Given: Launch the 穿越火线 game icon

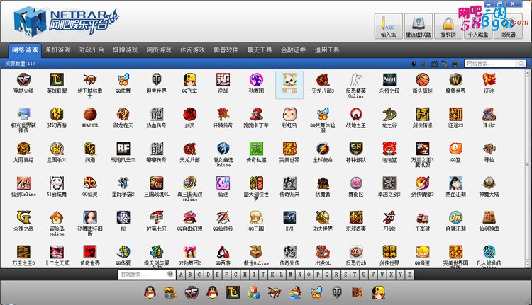Looking at the screenshot, I should tap(23, 84).
